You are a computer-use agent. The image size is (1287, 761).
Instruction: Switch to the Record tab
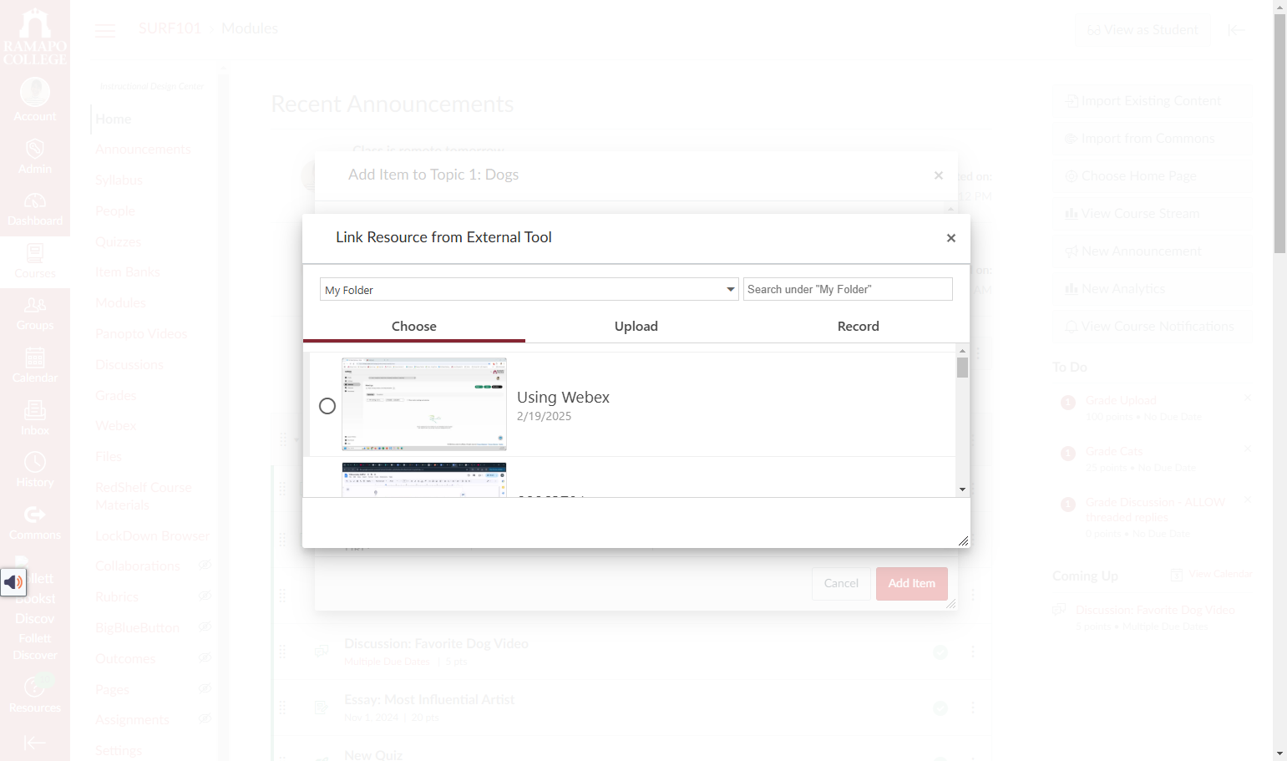pos(859,327)
